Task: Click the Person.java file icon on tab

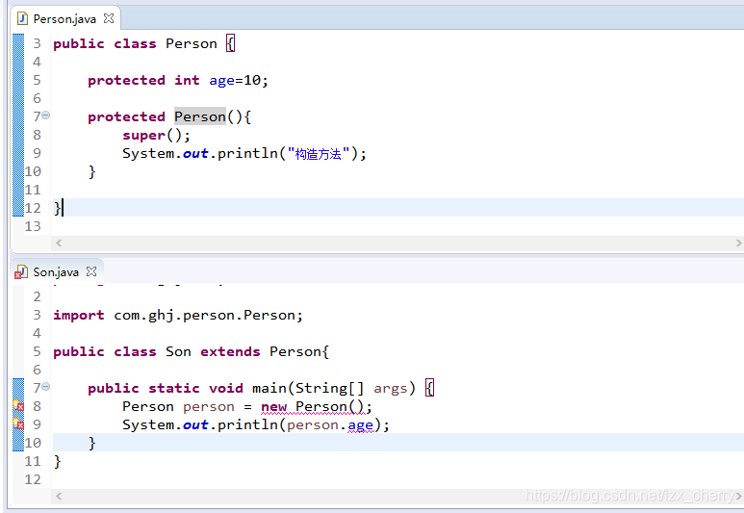Action: click(x=22, y=18)
